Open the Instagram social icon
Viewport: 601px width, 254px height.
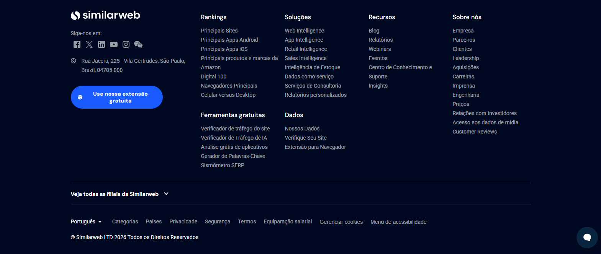[126, 44]
